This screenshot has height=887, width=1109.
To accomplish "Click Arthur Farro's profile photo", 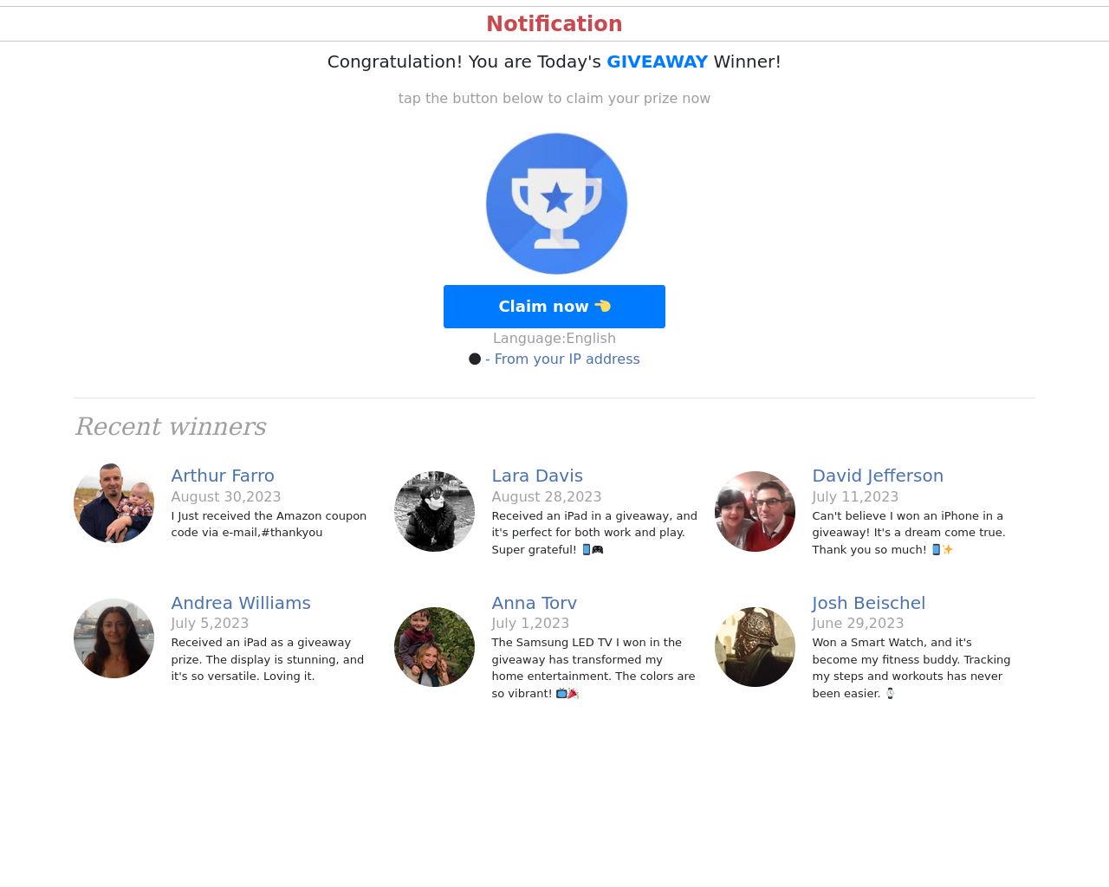I will [x=113, y=503].
